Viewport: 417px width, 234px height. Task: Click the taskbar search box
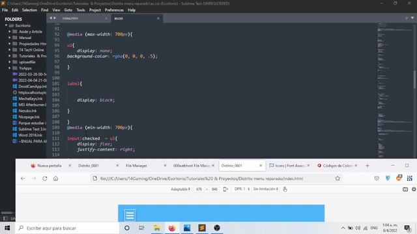click(x=67, y=228)
